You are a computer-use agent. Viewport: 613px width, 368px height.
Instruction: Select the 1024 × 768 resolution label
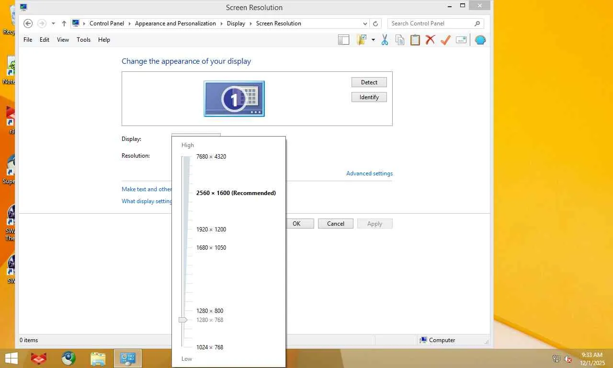point(210,347)
